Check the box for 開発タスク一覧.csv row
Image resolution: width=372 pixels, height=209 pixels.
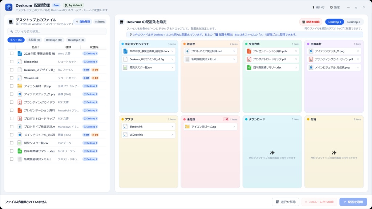coord(12,143)
